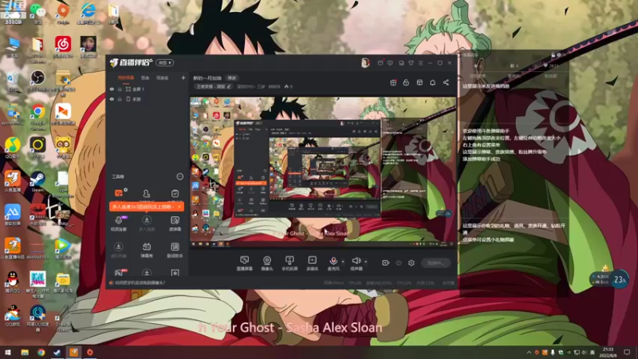The image size is (638, 359).
Task: Switch to the third scene tab
Action: (x=163, y=77)
